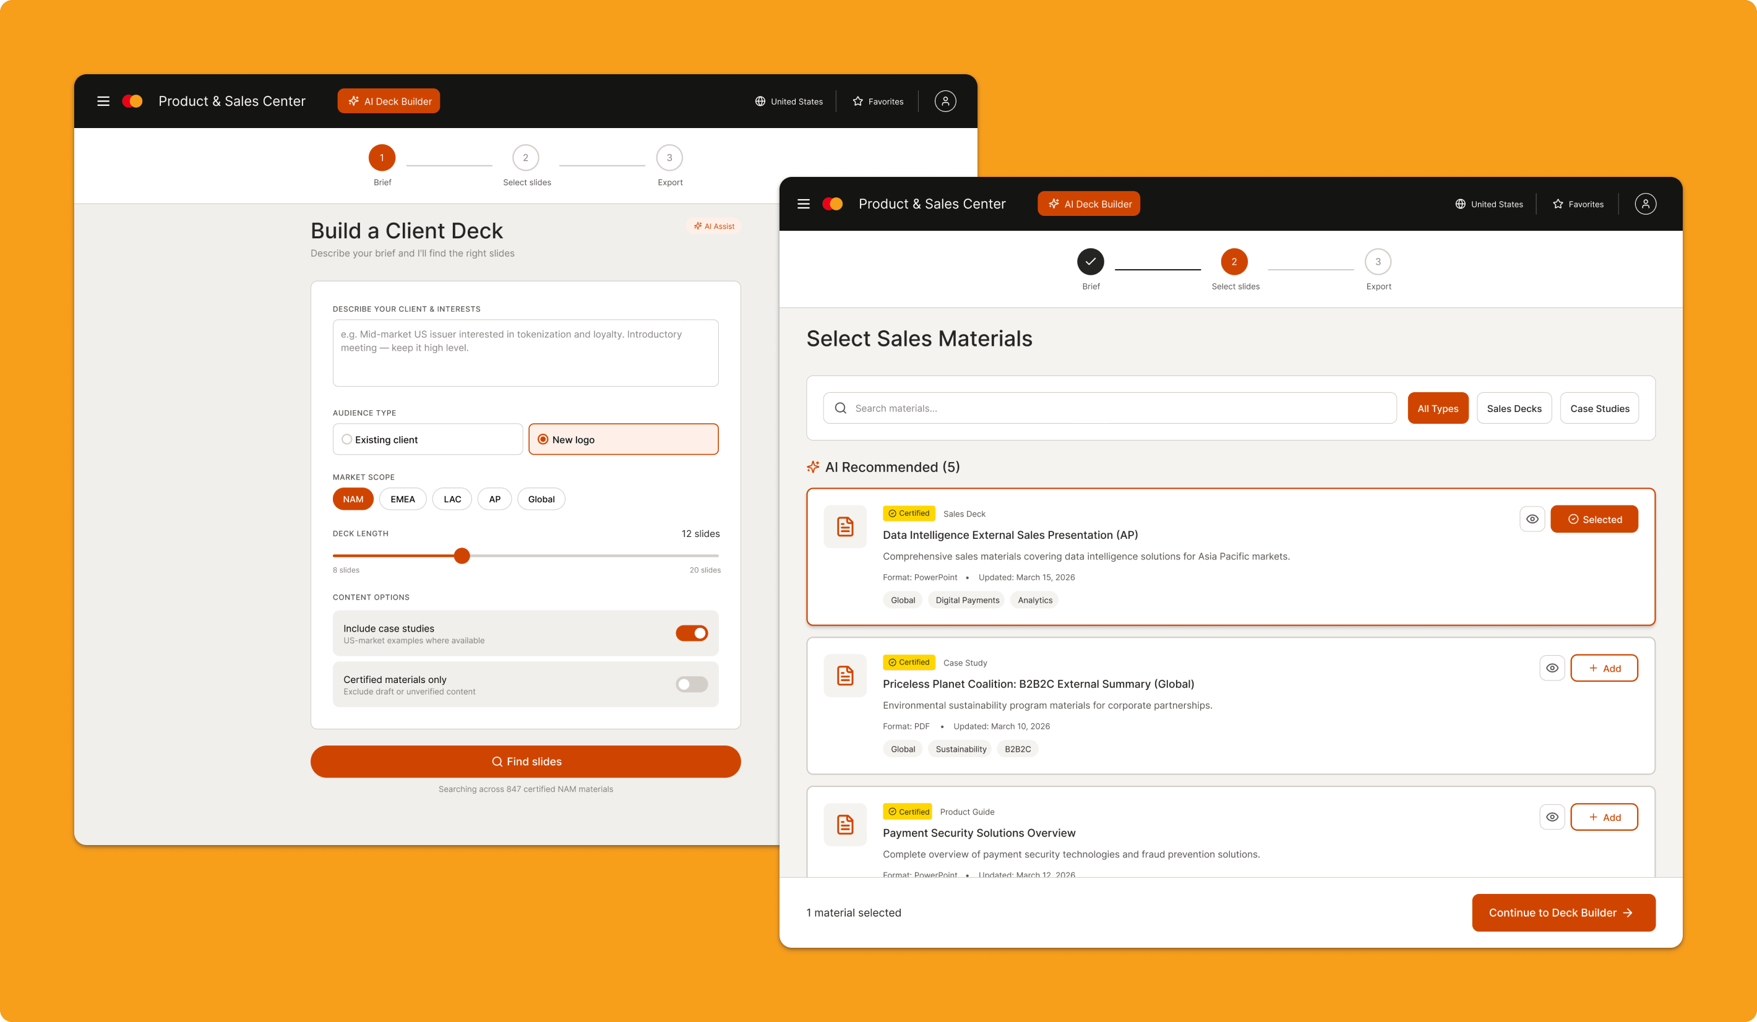Click United States globe in right window

1460,204
